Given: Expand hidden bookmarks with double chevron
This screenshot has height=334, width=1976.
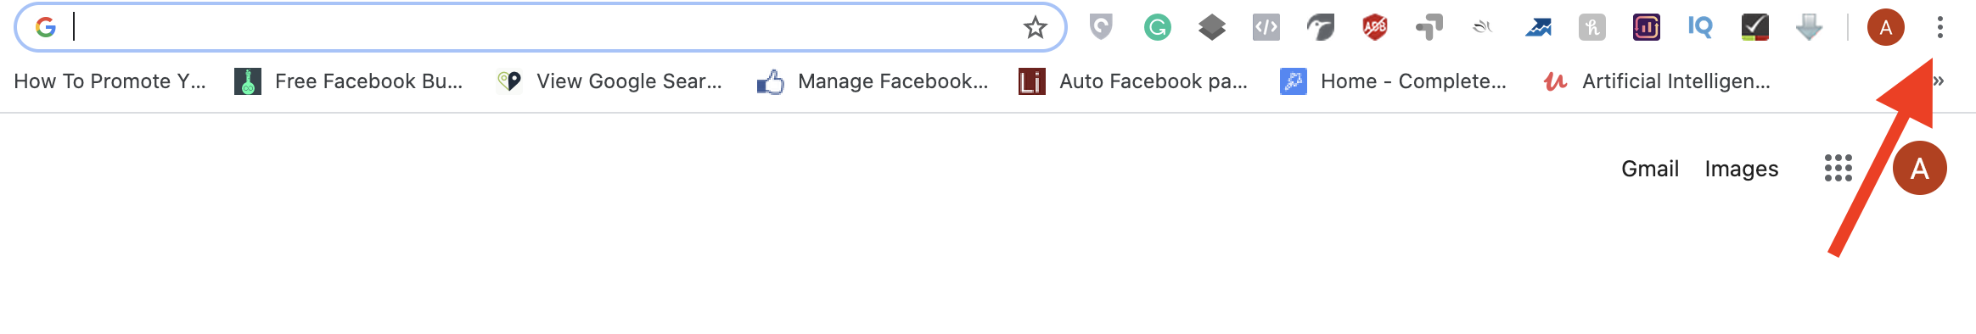Looking at the screenshot, I should point(1939,81).
